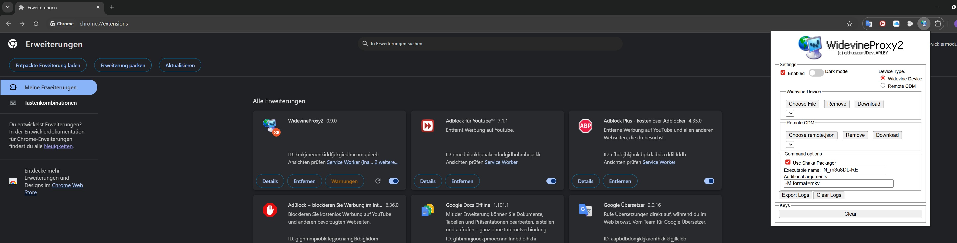The image size is (957, 243).
Task: Click the Choose File button
Action: coord(803,104)
